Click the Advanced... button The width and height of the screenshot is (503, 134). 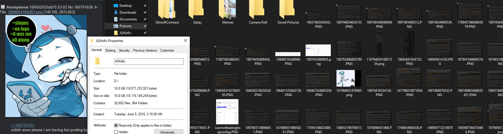(x=169, y=132)
